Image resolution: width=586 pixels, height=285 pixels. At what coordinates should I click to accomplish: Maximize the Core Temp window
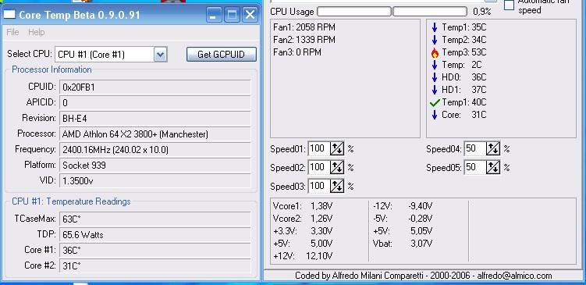[232, 15]
